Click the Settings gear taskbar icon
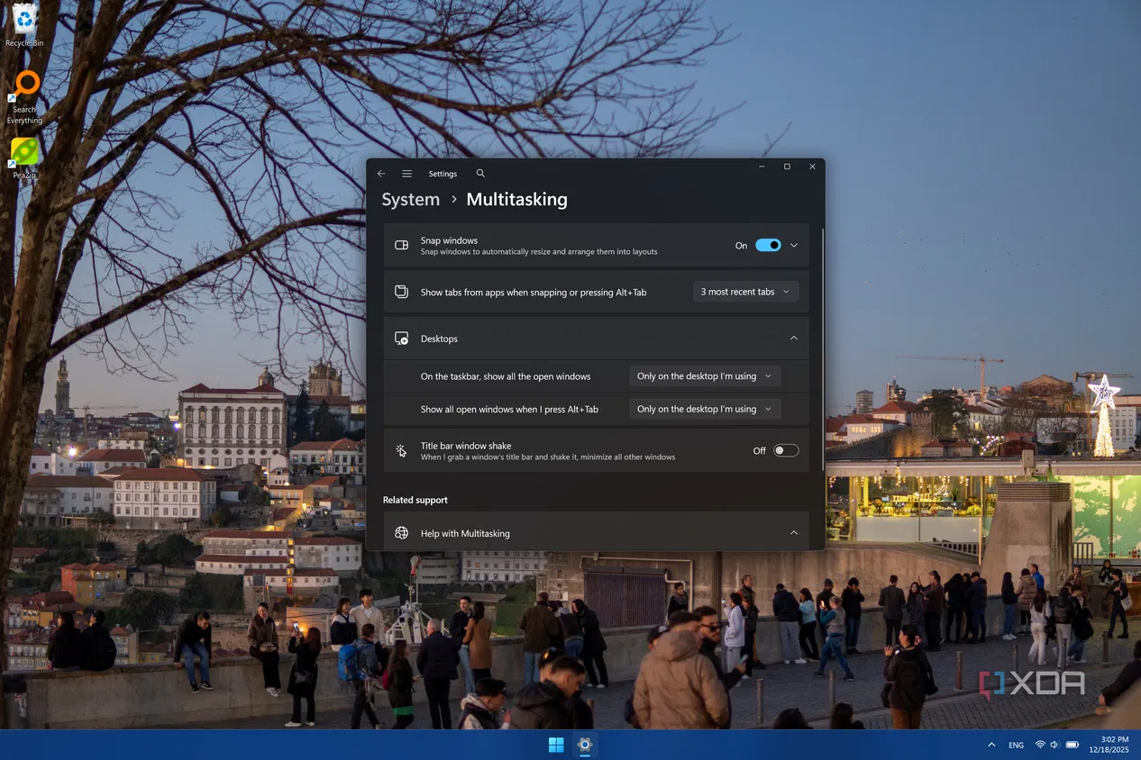The width and height of the screenshot is (1141, 760). coord(585,745)
